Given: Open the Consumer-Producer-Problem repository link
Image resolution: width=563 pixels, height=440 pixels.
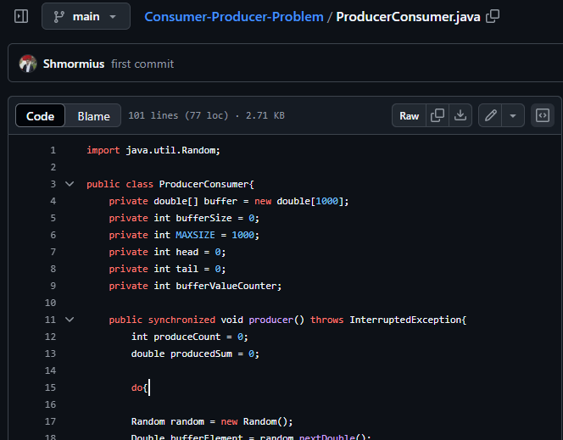Looking at the screenshot, I should pos(234,16).
